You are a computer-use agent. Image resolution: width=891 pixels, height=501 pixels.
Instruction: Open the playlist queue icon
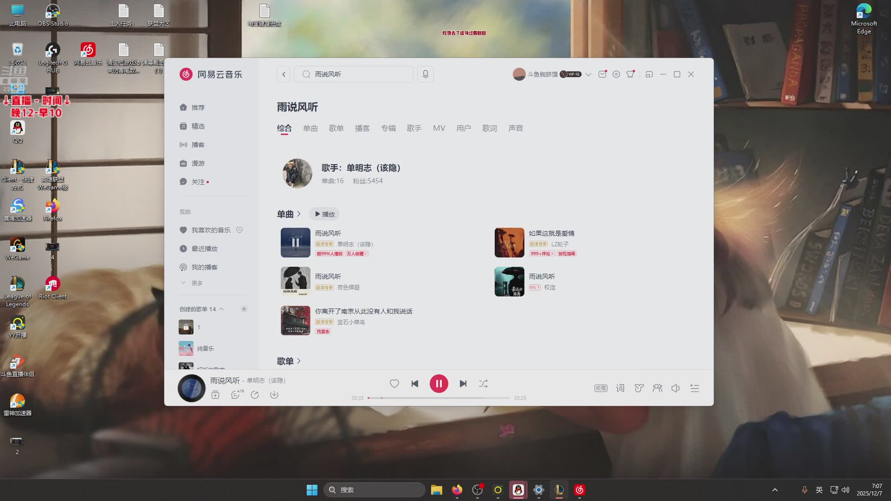pos(694,388)
